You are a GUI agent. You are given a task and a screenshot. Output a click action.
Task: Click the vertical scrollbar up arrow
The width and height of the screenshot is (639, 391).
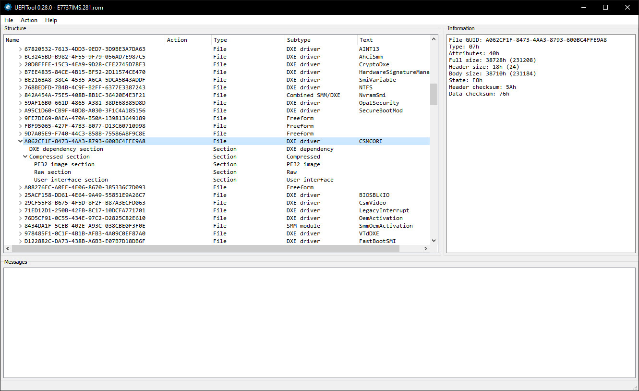tap(434, 39)
